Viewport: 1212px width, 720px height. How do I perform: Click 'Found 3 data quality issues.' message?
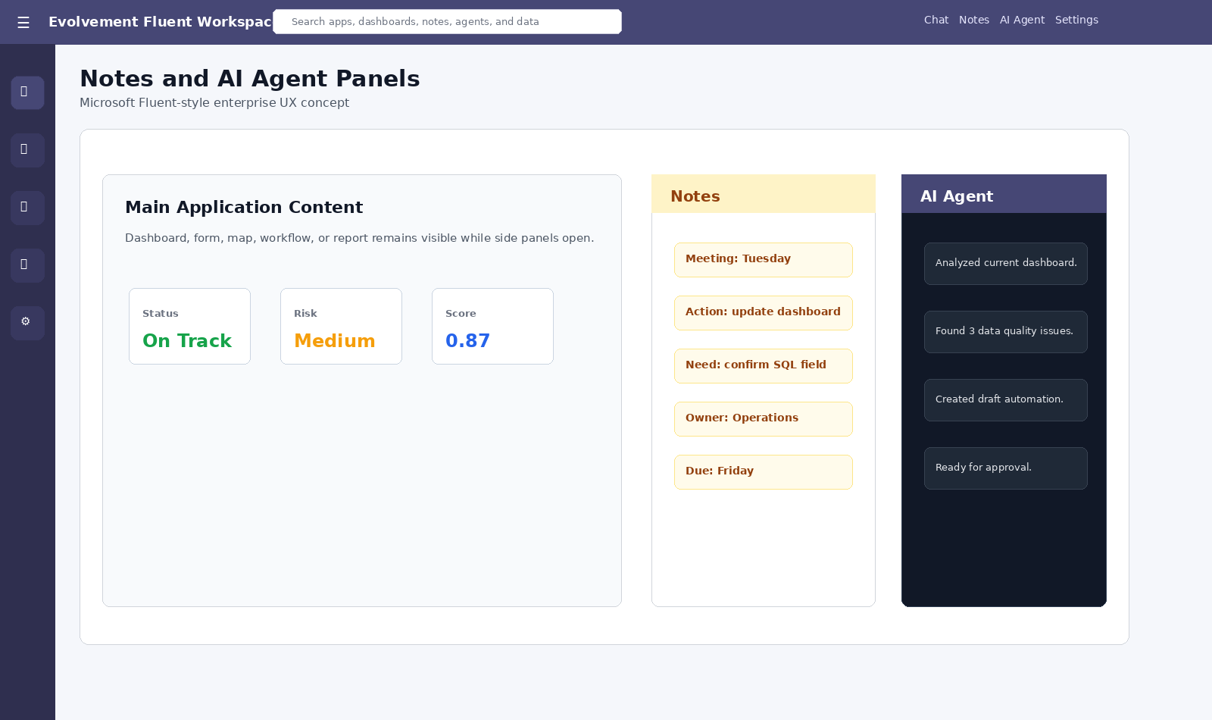pyautogui.click(x=1006, y=332)
